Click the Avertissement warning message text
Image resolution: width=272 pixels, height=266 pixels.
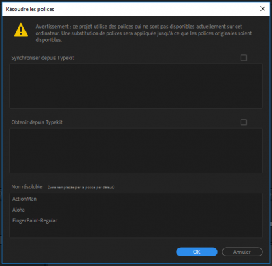tap(143, 33)
